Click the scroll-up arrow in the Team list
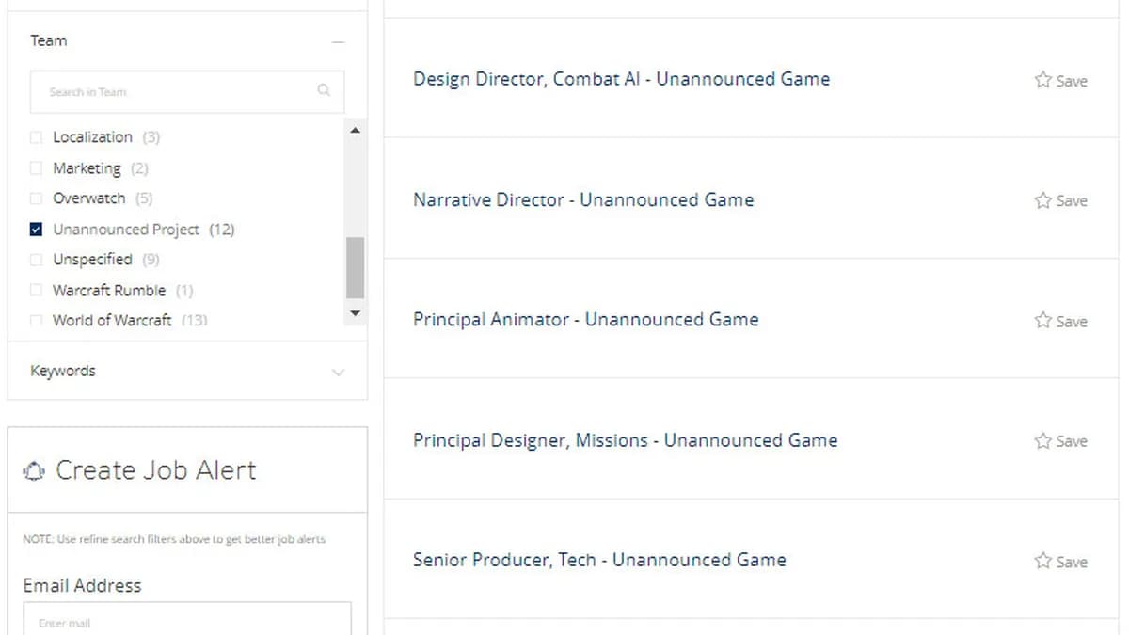 [x=355, y=130]
